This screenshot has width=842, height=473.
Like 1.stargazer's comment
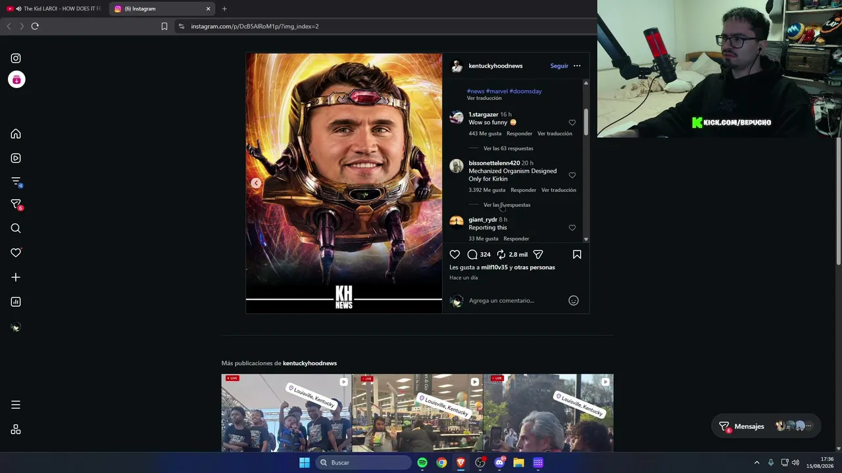[x=572, y=123]
